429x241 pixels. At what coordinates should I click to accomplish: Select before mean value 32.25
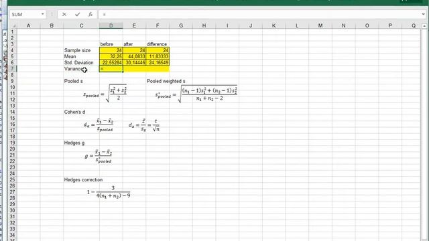coord(111,56)
